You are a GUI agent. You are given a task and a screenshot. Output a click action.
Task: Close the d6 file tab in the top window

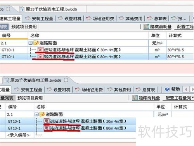[x=8, y=9]
